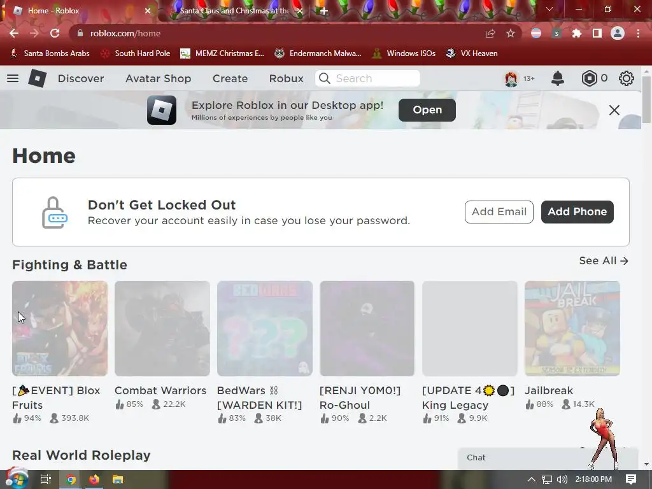The image size is (652, 489).
Task: Go forward in browser history
Action: (x=34, y=33)
